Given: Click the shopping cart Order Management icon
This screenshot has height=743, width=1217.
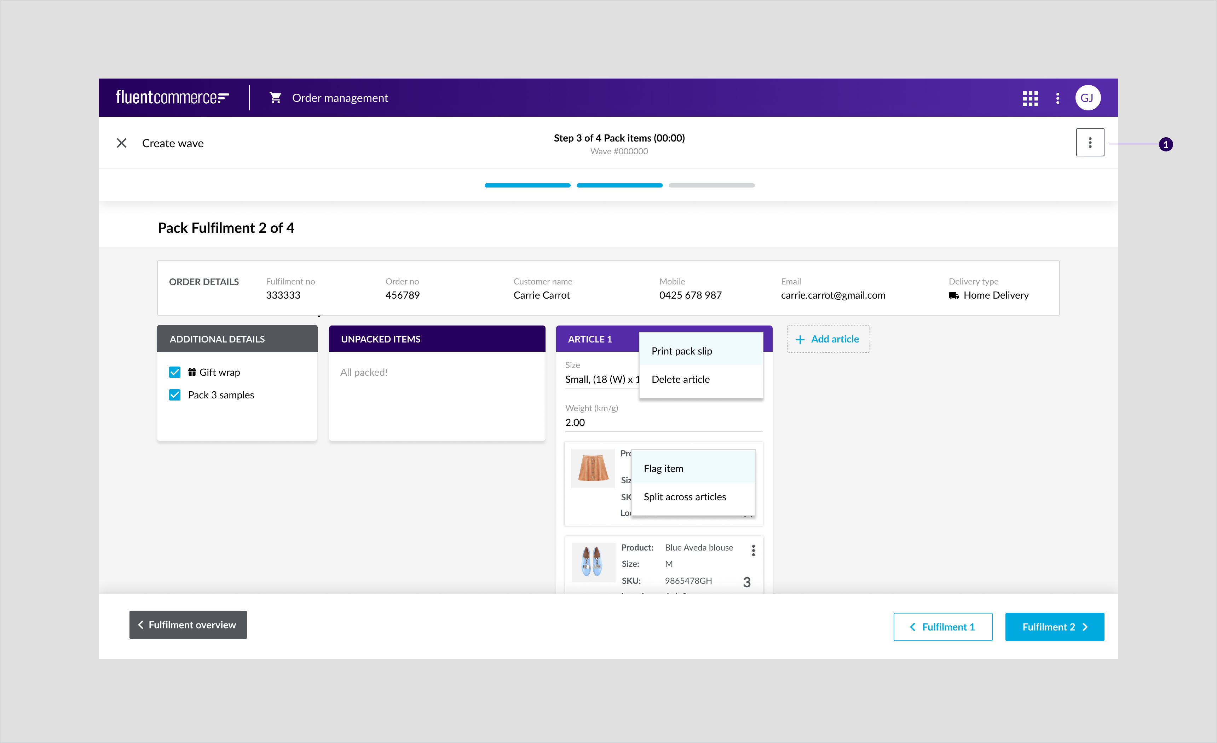Looking at the screenshot, I should click(x=276, y=97).
